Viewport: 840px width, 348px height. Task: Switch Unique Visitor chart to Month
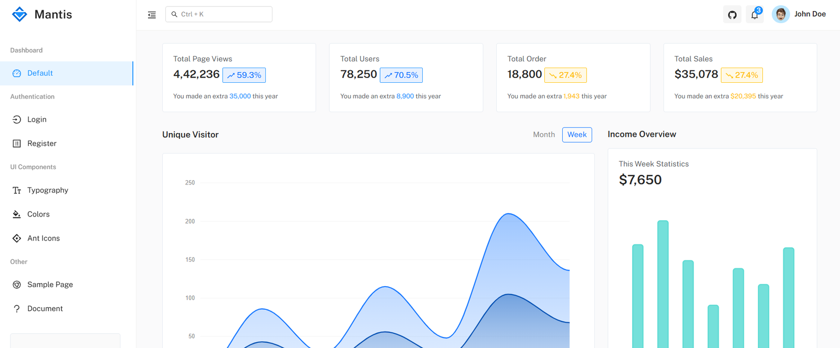544,135
